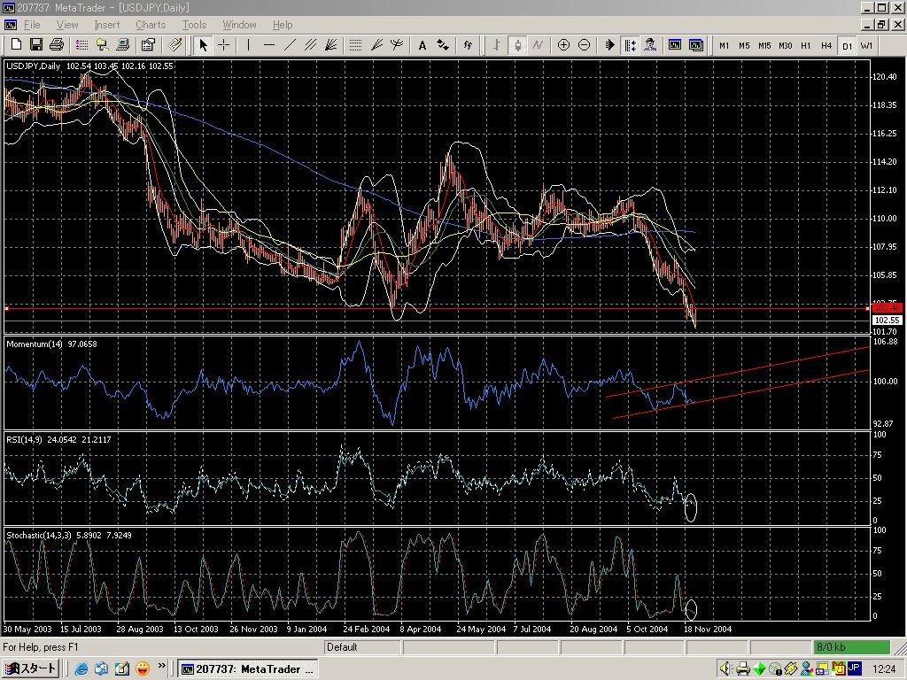
Task: Open the Market Watch list icon
Action: click(x=81, y=45)
